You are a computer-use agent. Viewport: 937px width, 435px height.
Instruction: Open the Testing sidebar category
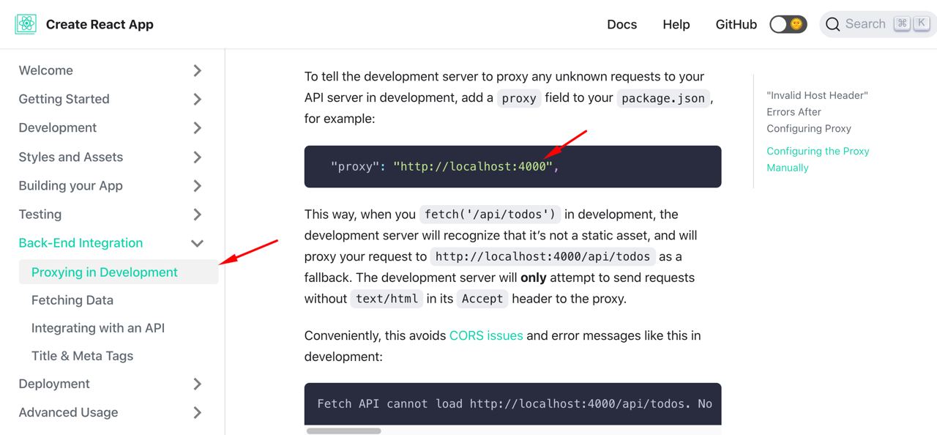40,214
